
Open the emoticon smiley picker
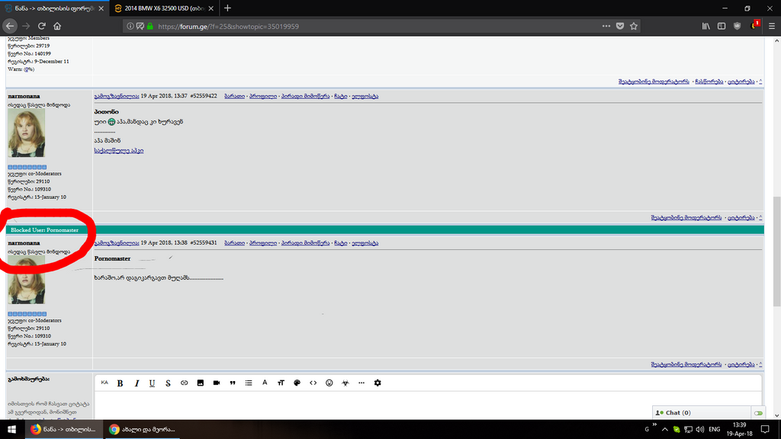(x=329, y=383)
